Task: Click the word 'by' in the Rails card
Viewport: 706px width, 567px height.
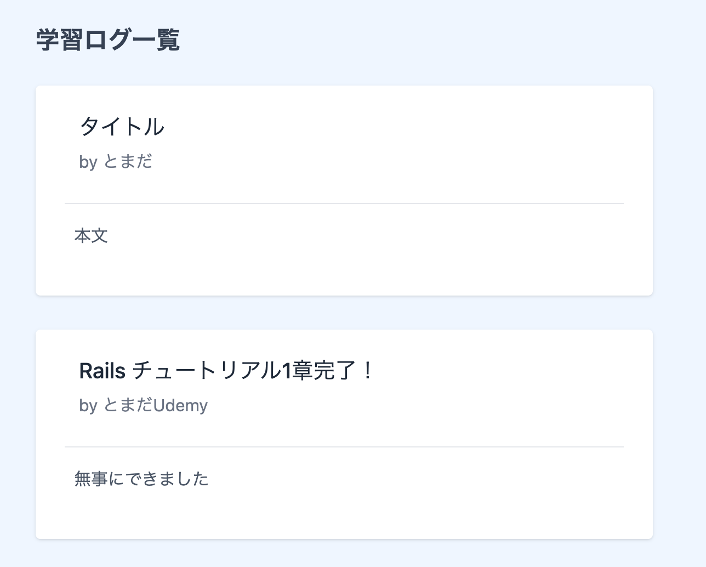Action: click(88, 406)
